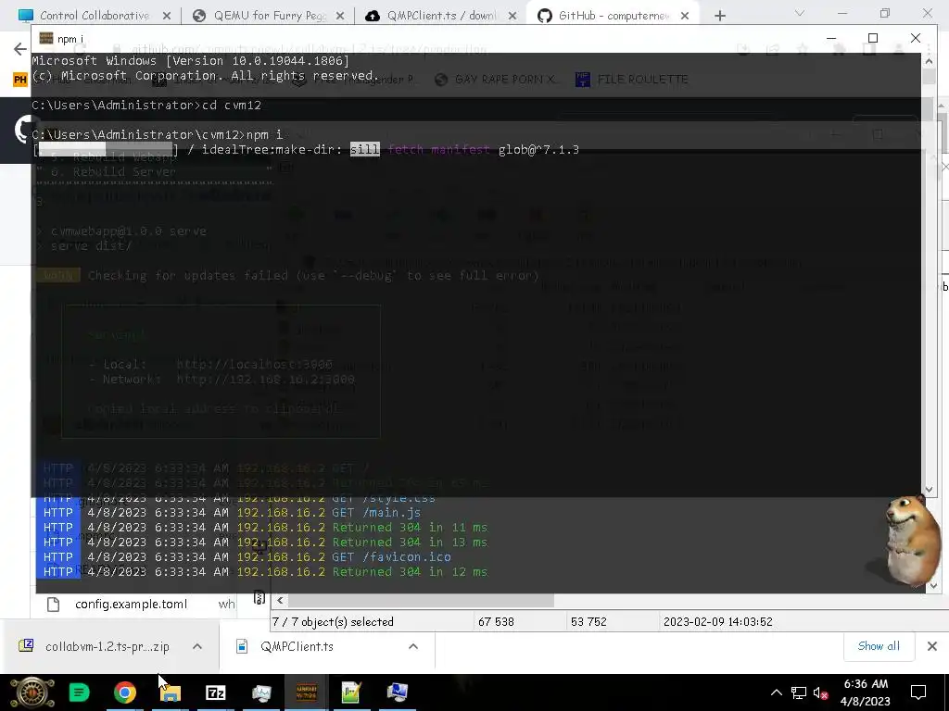
Task: Click config.example.toml file icon
Action: click(x=53, y=604)
